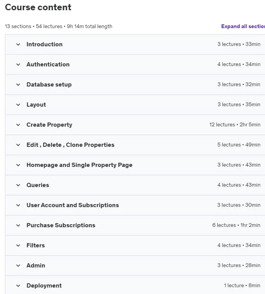Expand the Create Property chevron

(18, 125)
